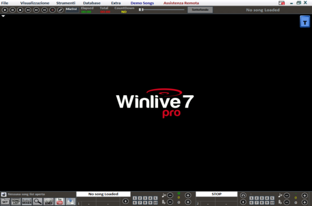Pause playback in the transport bar
The height and width of the screenshot is (206, 312).
[13, 10]
